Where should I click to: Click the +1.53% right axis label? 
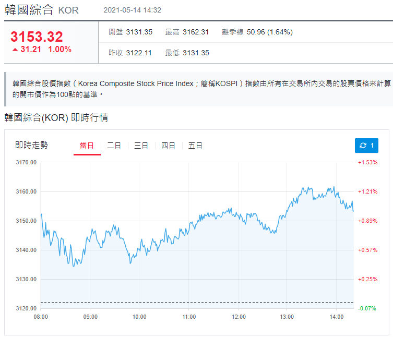(367, 162)
